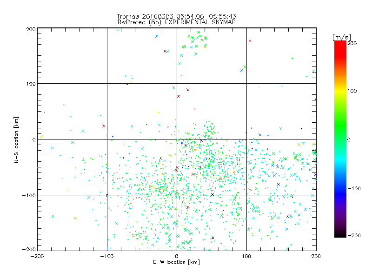Pick the black bottom end of the colorbar

pos(340,235)
